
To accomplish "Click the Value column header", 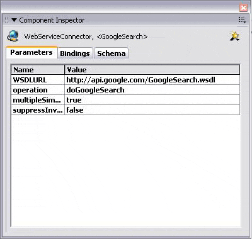I will (152, 70).
